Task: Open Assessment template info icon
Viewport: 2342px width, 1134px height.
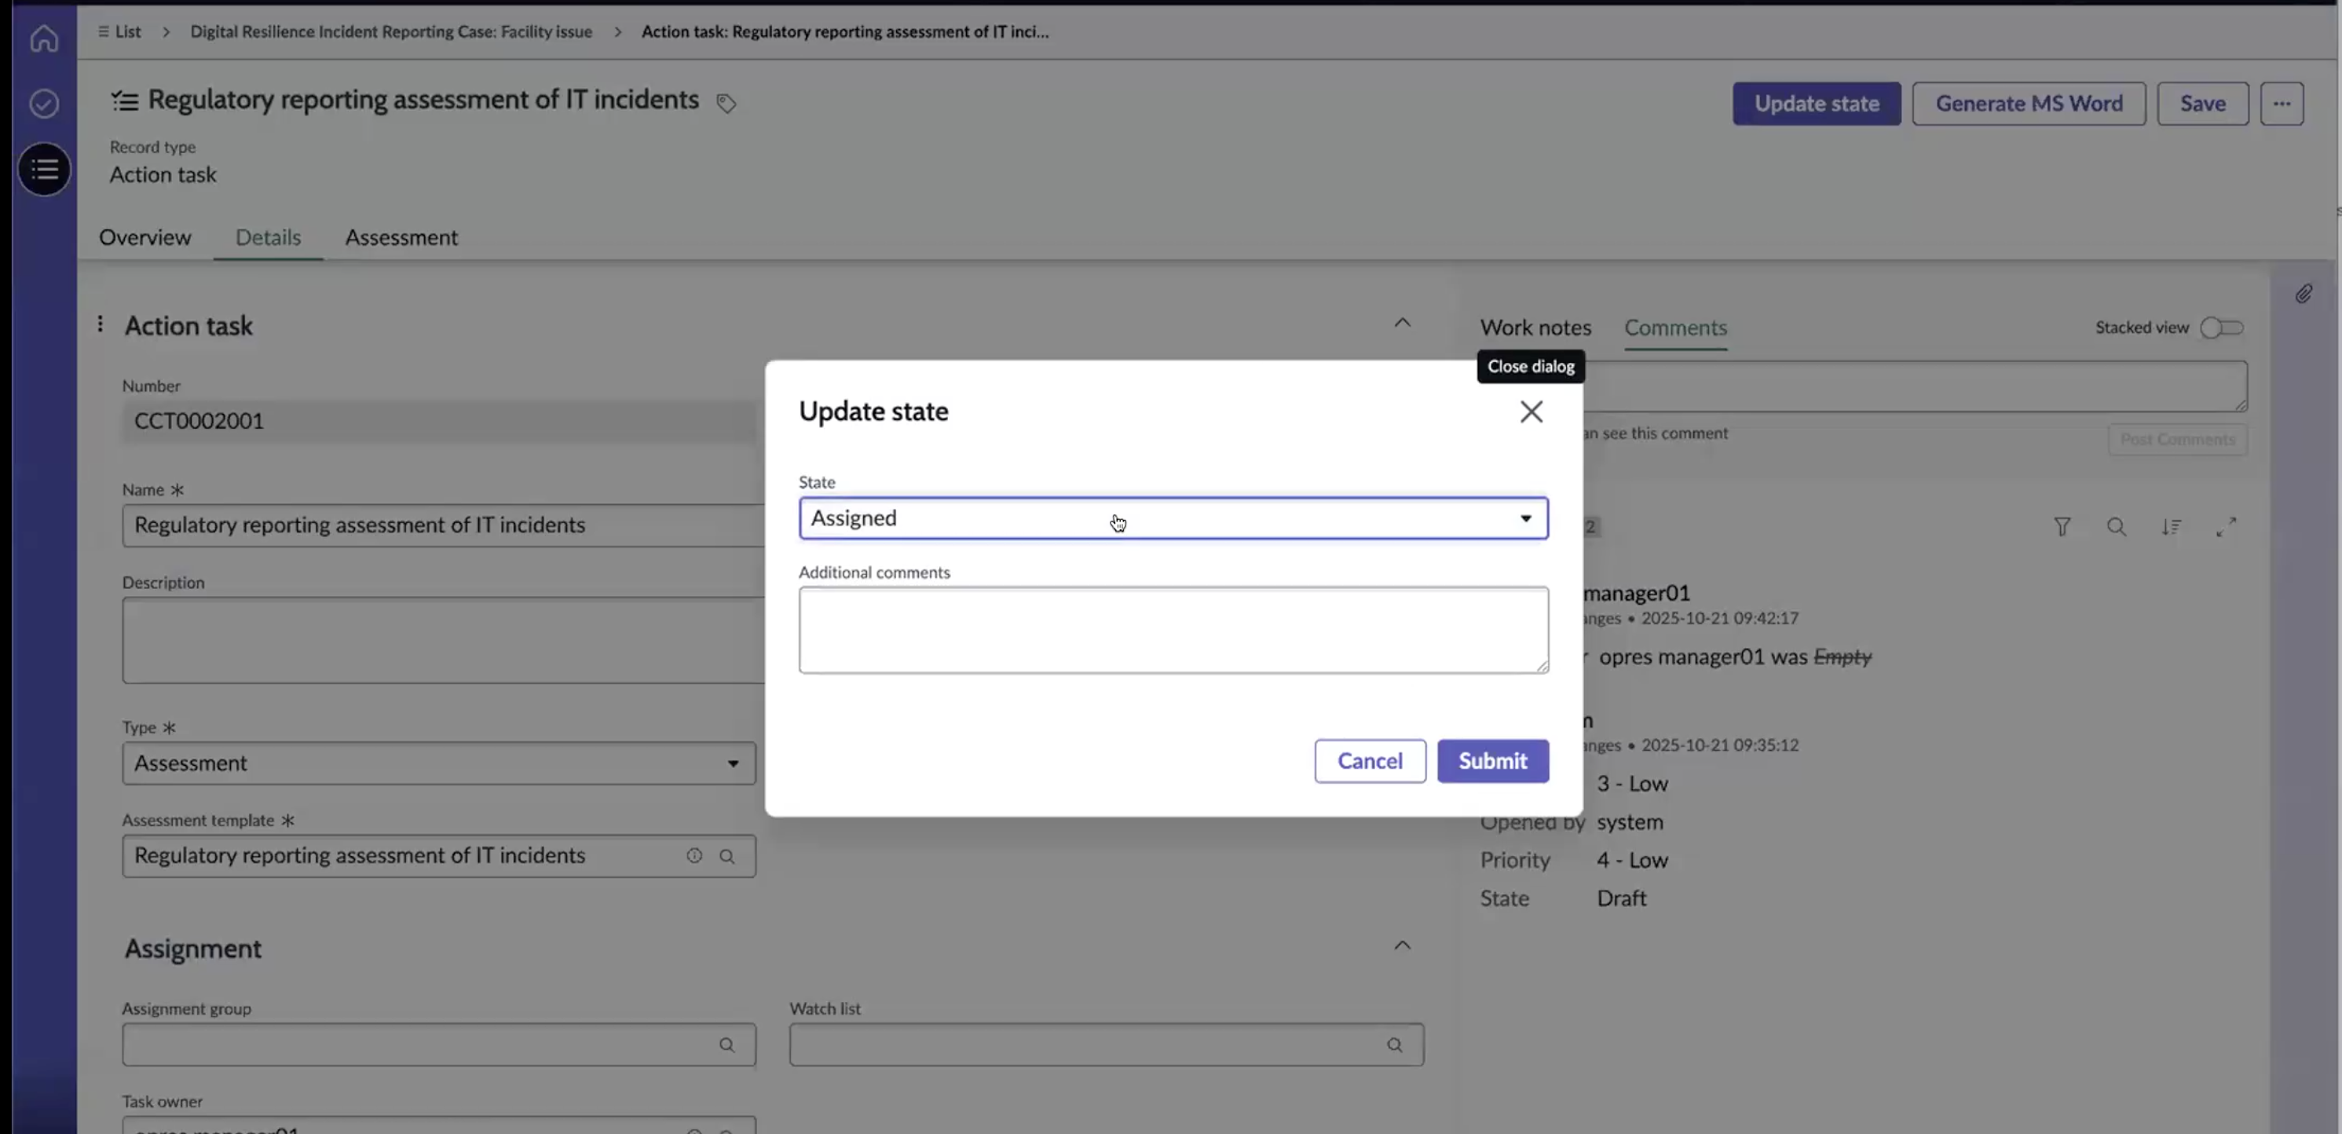Action: coord(694,856)
